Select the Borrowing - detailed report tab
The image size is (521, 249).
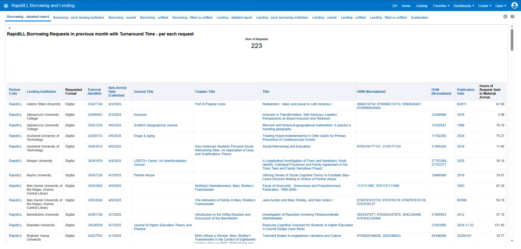point(28,17)
